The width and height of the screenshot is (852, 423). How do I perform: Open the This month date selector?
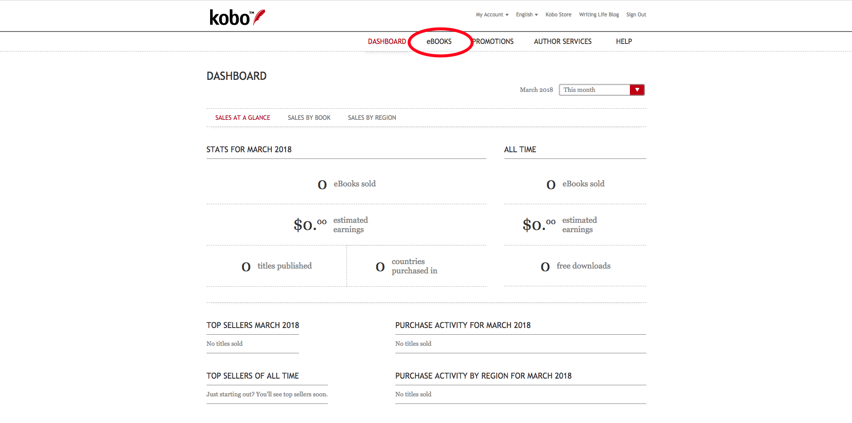tap(594, 90)
